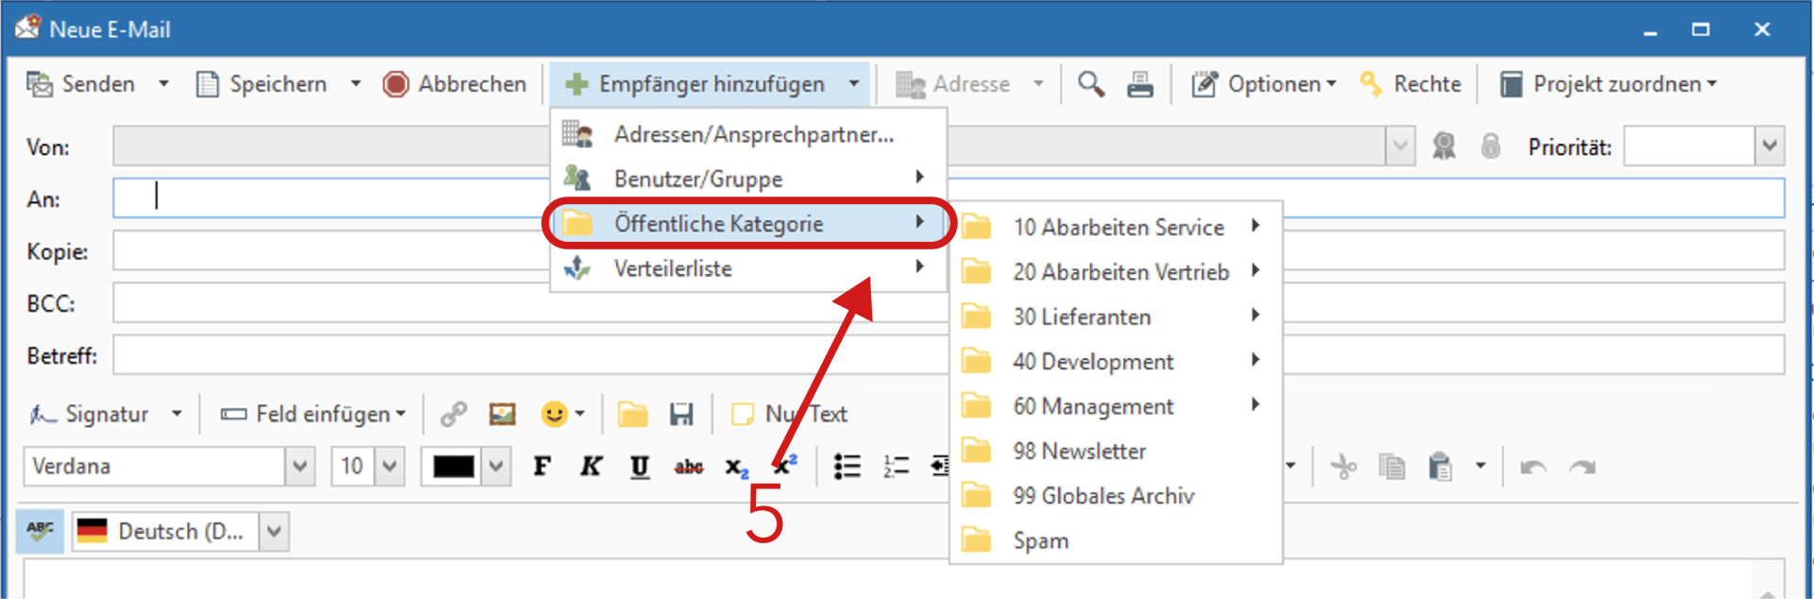The width and height of the screenshot is (1814, 599).
Task: Click the padlock encryption icon
Action: pyautogui.click(x=1490, y=146)
